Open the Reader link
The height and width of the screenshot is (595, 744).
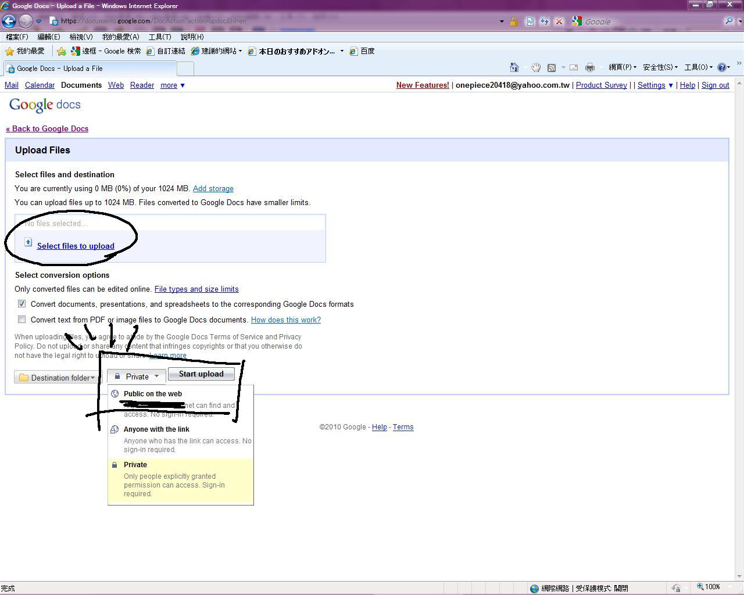pos(142,85)
